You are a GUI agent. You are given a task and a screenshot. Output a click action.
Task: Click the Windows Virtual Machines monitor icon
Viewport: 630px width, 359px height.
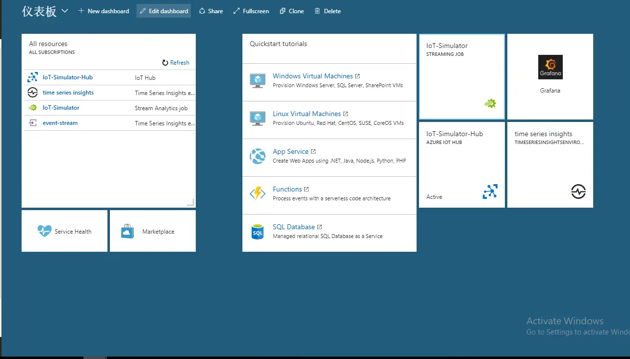click(x=257, y=80)
